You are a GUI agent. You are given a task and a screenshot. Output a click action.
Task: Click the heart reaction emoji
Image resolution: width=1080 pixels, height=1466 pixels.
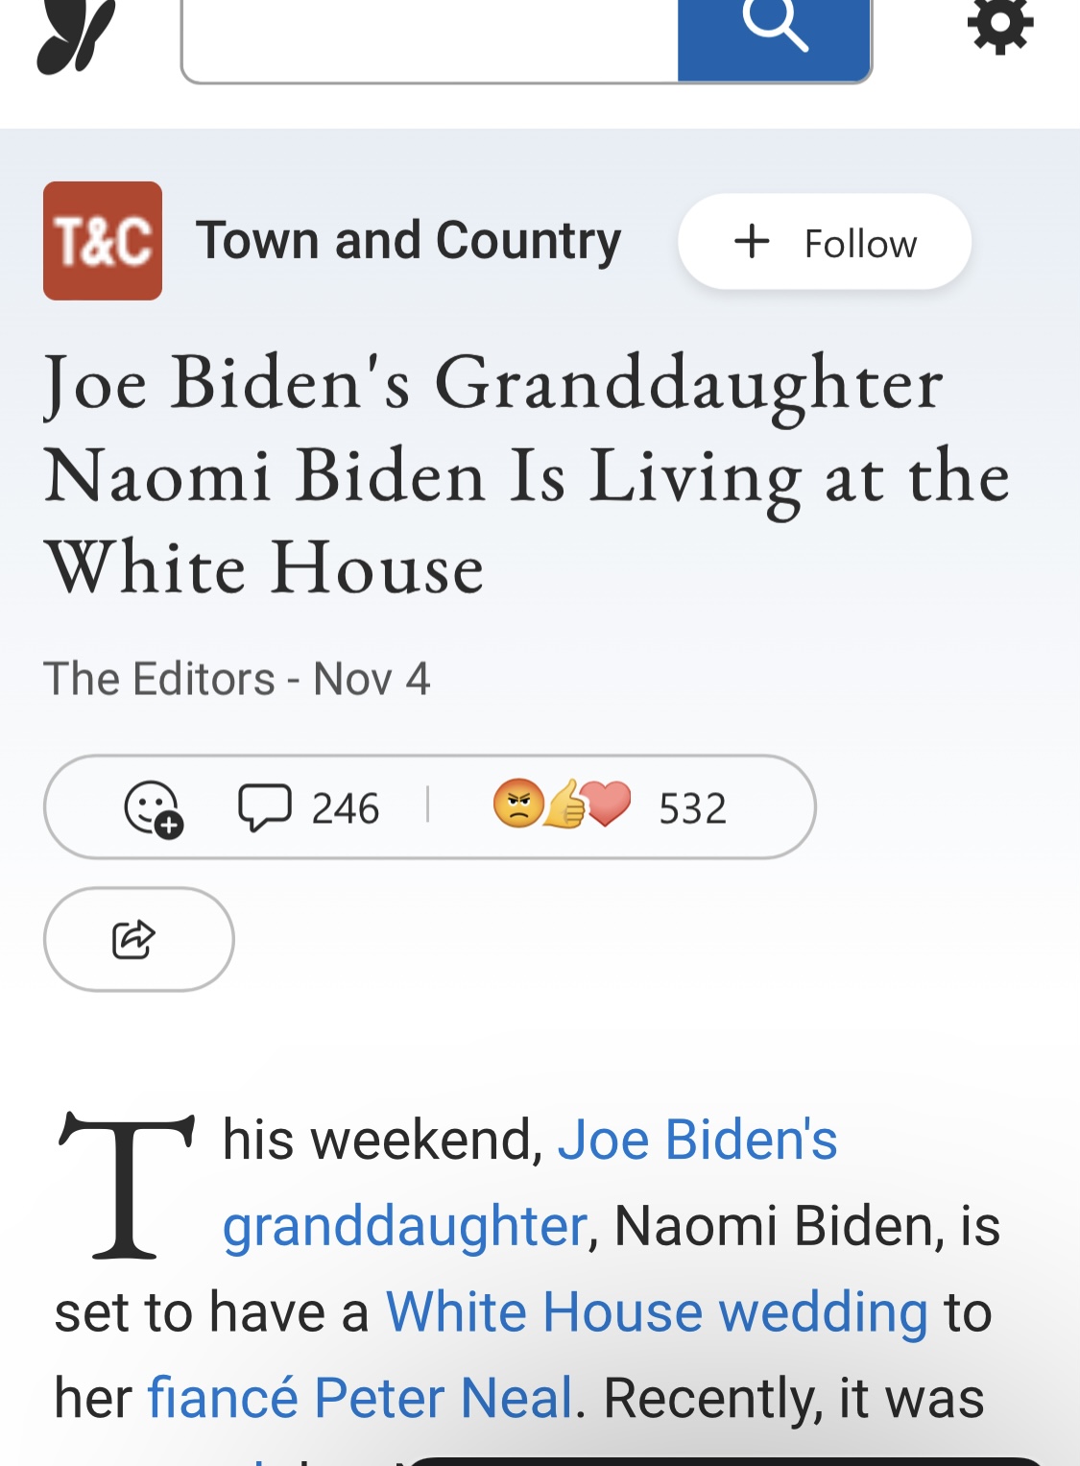click(608, 803)
